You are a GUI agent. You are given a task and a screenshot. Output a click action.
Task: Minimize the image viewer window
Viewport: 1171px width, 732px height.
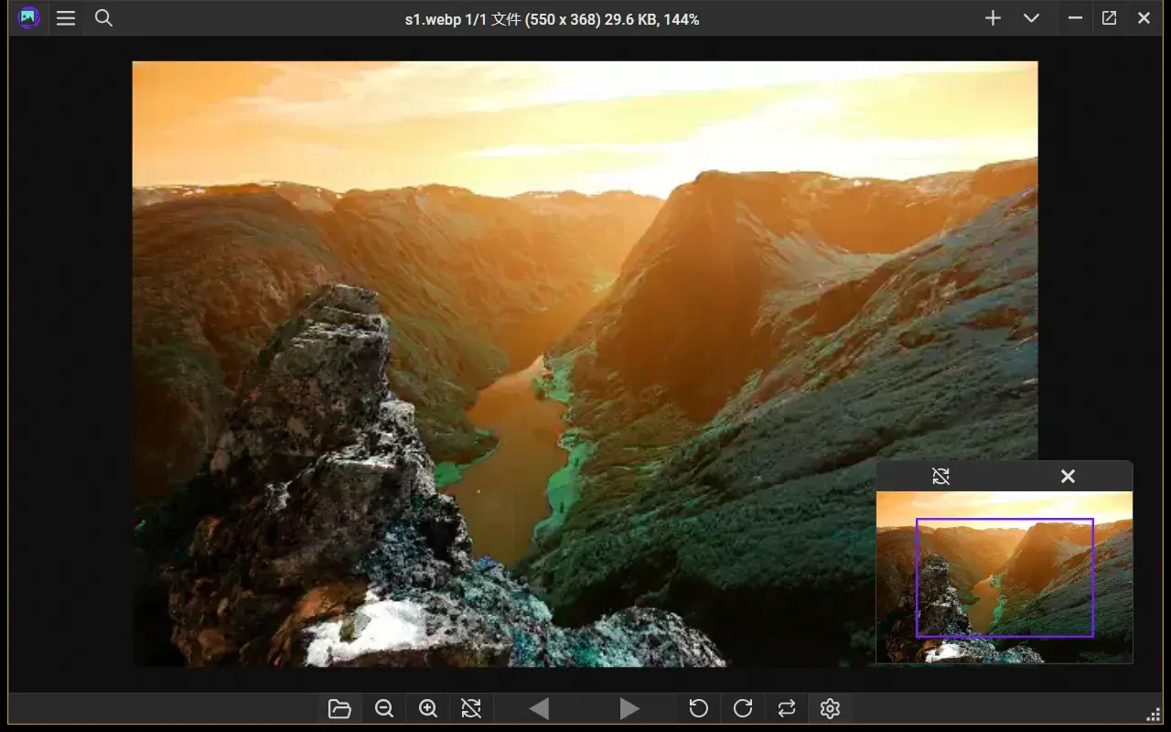click(x=1076, y=18)
